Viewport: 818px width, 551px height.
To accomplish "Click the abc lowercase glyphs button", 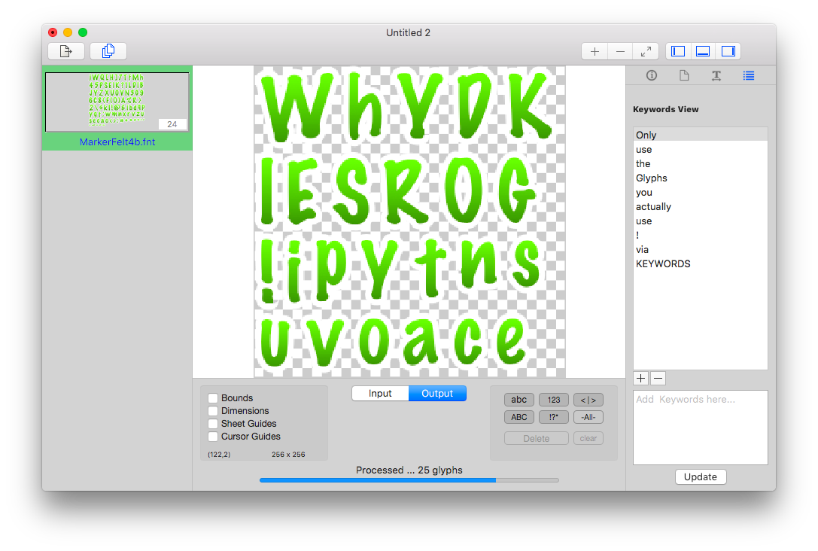I will point(519,400).
